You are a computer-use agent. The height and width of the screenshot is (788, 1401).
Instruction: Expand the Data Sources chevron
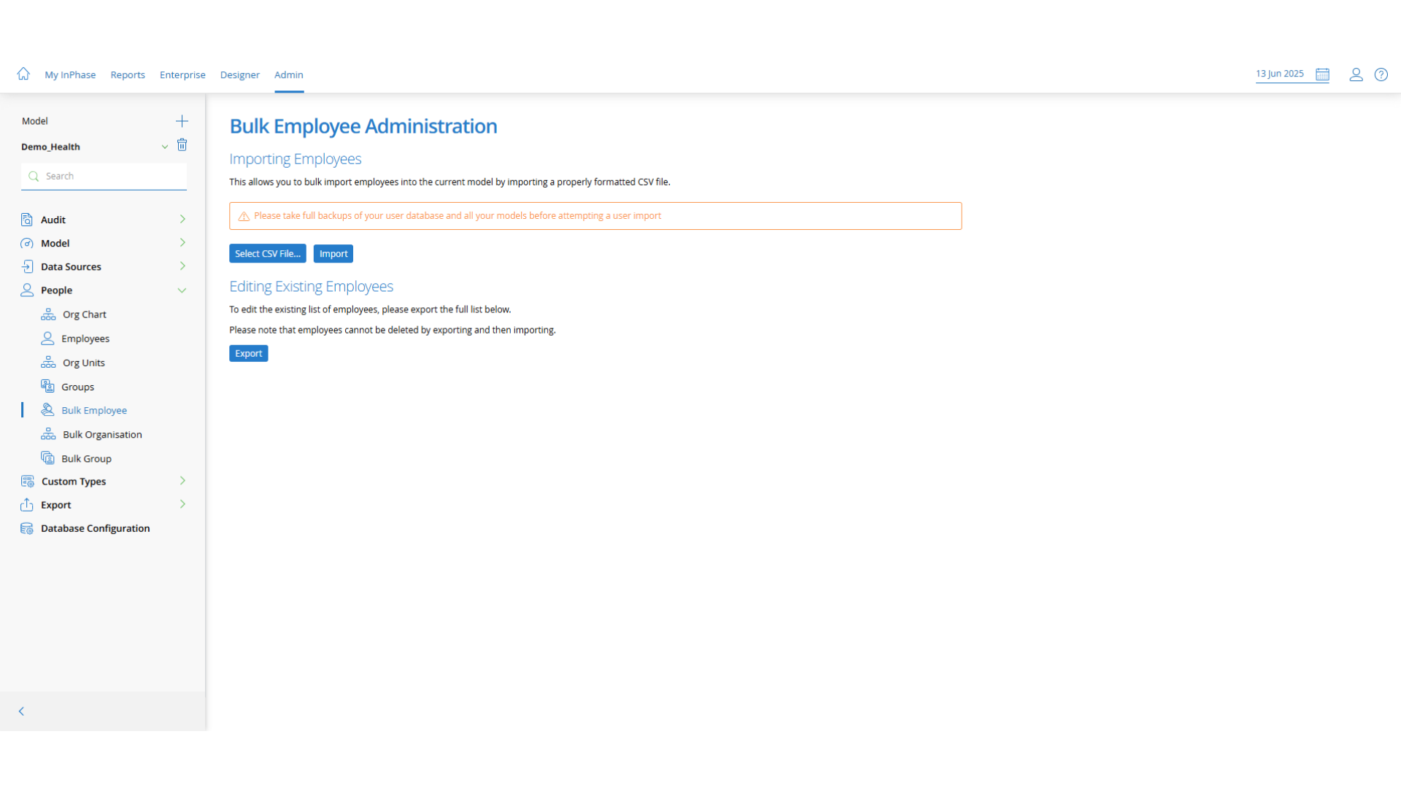pos(182,266)
